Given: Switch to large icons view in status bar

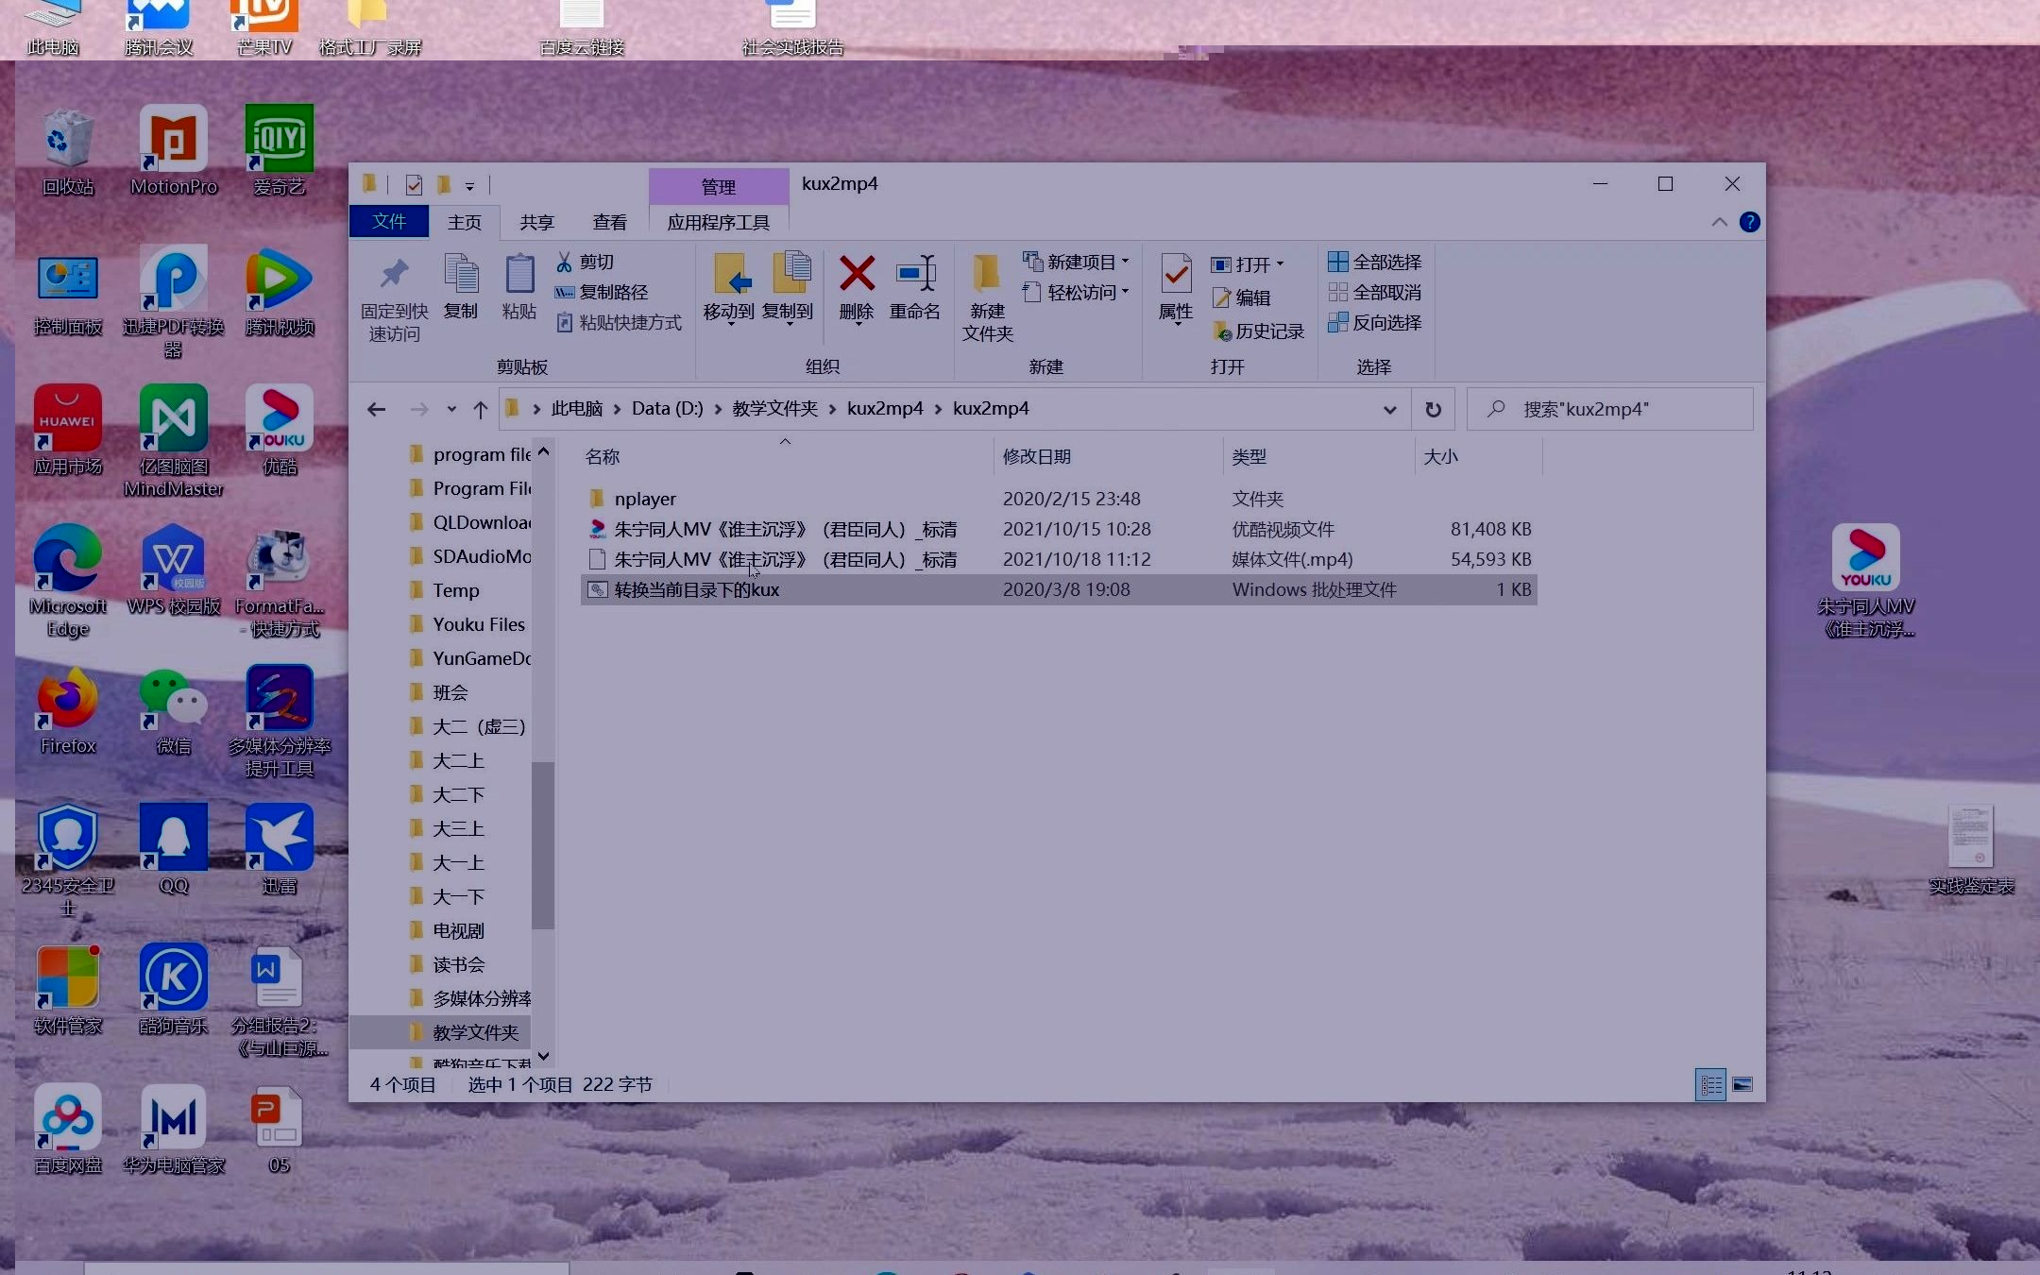Looking at the screenshot, I should tap(1742, 1084).
